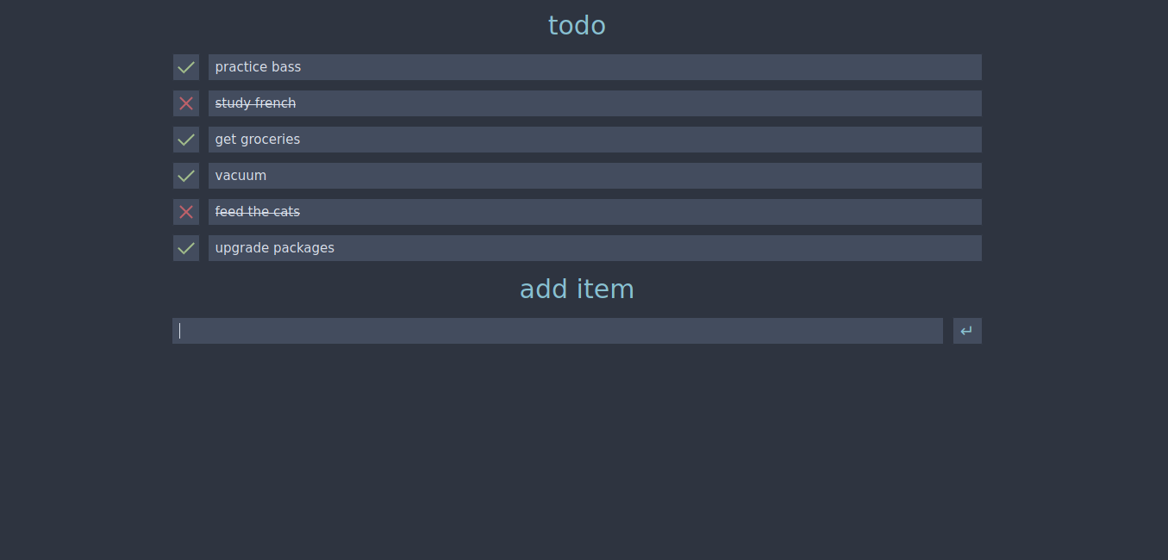Viewport: 1168px width, 560px height.
Task: Complete 'upgrade packages' using its checkmark icon
Action: [x=186, y=248]
